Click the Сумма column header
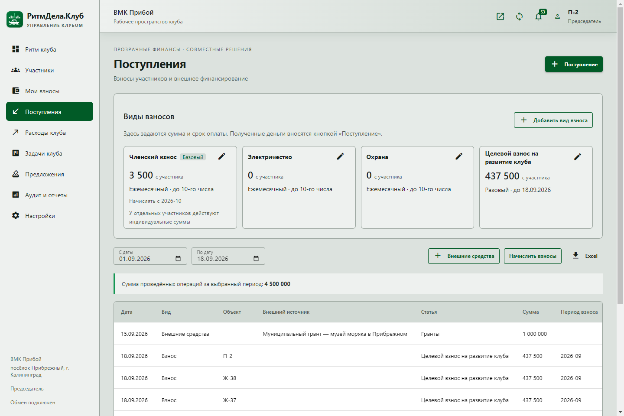 click(530, 312)
